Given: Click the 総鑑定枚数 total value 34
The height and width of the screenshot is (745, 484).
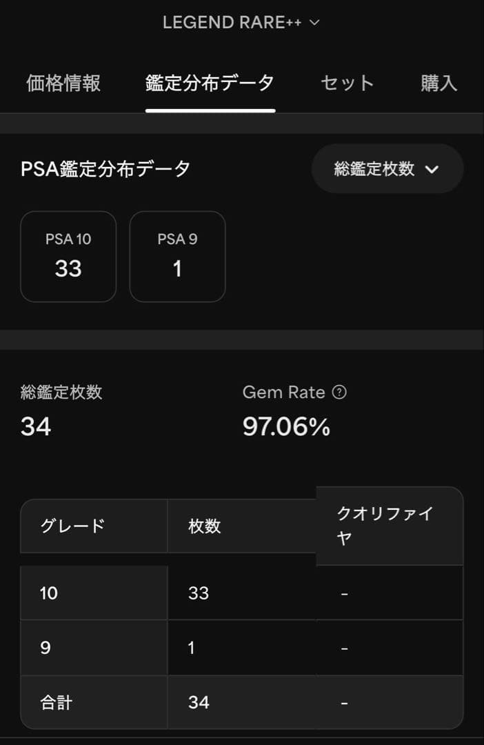Looking at the screenshot, I should click(x=33, y=428).
